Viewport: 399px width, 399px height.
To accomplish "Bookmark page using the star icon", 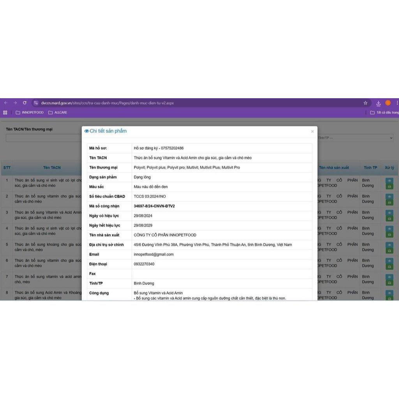I will (365, 103).
